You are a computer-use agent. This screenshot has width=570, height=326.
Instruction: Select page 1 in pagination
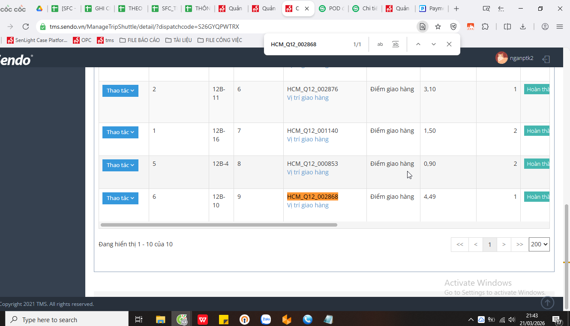coord(490,245)
